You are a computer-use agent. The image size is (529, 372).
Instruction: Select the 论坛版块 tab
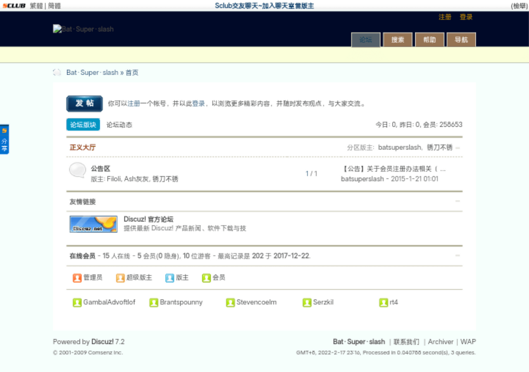click(x=83, y=125)
